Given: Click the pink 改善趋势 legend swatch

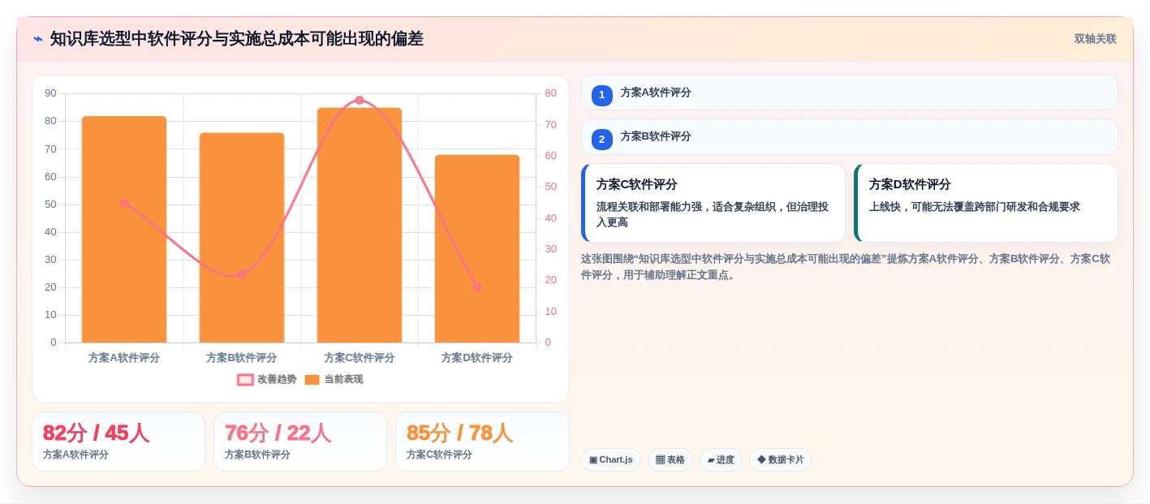Looking at the screenshot, I should [x=246, y=379].
